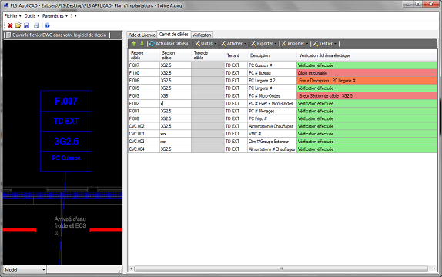Move row up with green up arrow

[134, 43]
